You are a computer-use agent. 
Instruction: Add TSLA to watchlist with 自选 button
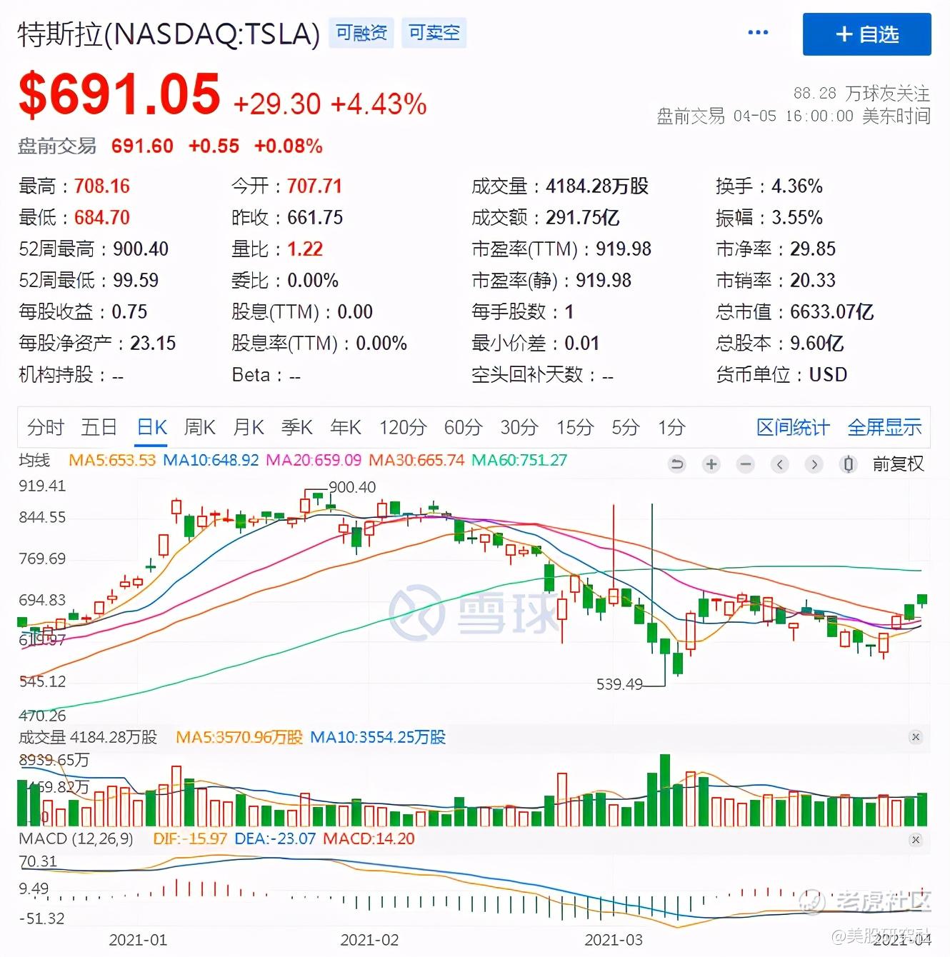coord(866,34)
